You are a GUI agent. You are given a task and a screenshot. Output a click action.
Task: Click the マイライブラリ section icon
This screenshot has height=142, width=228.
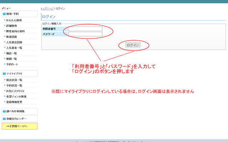pos(4,74)
